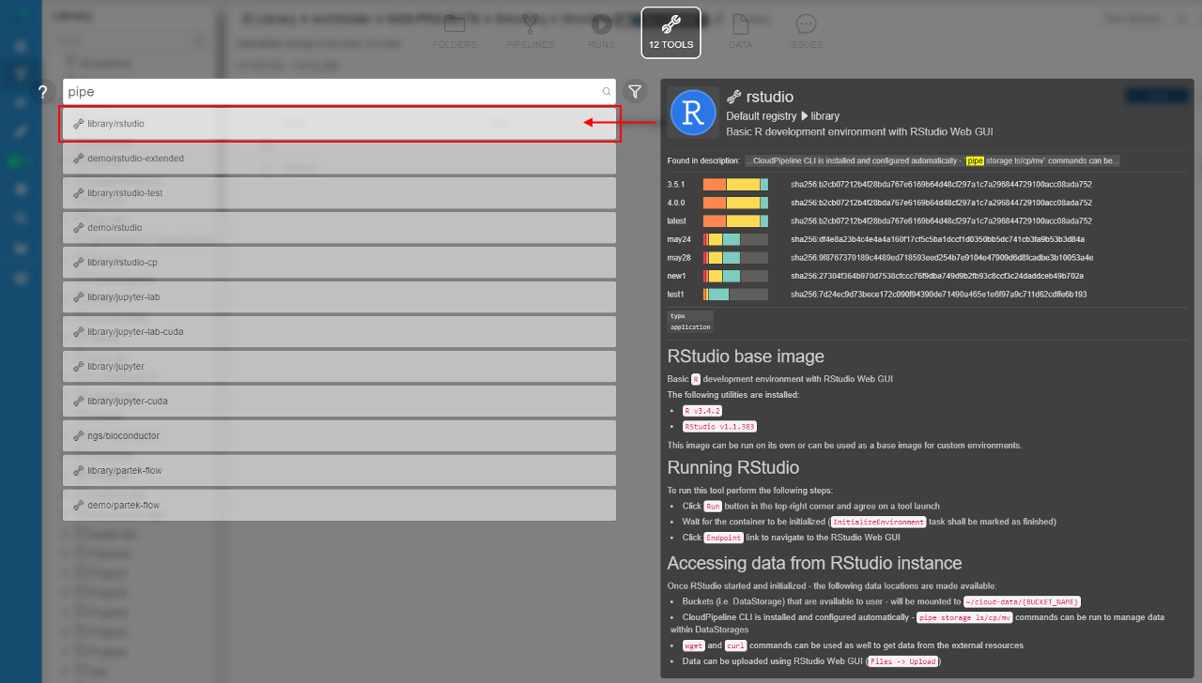Click the layer size bar for version latest
The width and height of the screenshot is (1202, 683).
tap(735, 221)
